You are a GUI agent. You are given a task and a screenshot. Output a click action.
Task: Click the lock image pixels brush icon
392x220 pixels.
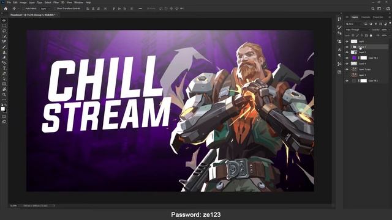click(x=357, y=35)
